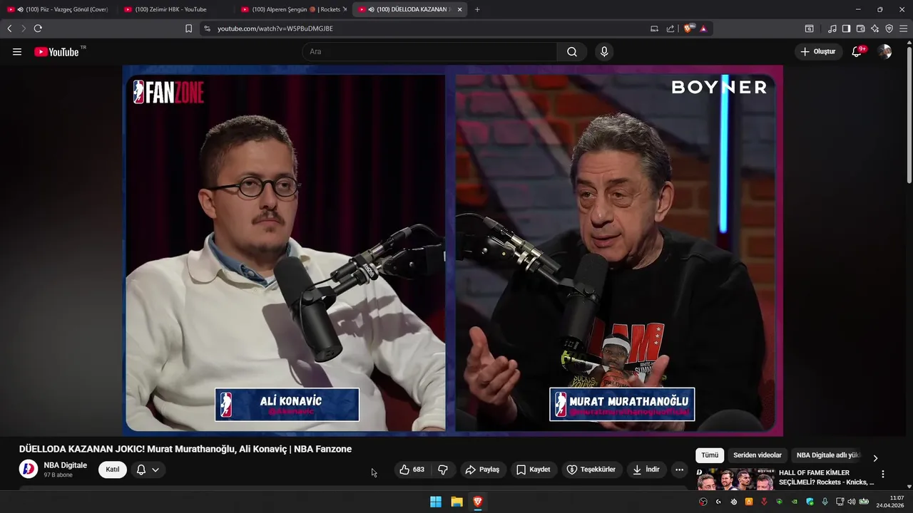Start voice search with microphone icon
913x513 pixels.
(x=604, y=51)
